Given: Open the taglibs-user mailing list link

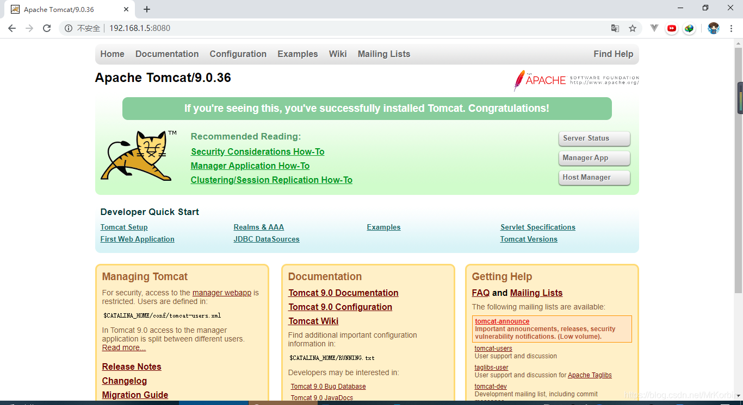Looking at the screenshot, I should click(x=492, y=368).
